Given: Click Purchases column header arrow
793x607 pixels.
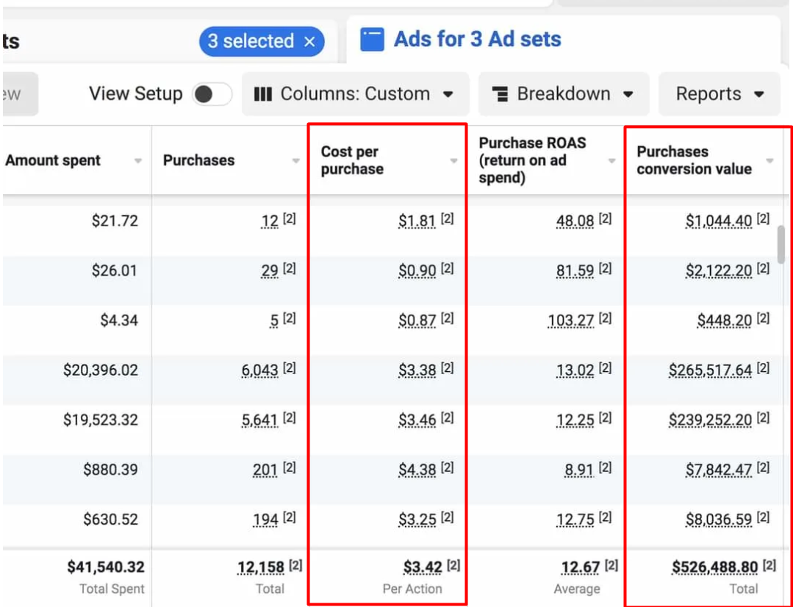Looking at the screenshot, I should pyautogui.click(x=295, y=161).
